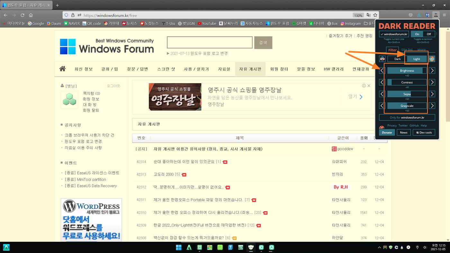This screenshot has width=450, height=253.
Task: Decrease Brightness with left arrow
Action: click(382, 71)
